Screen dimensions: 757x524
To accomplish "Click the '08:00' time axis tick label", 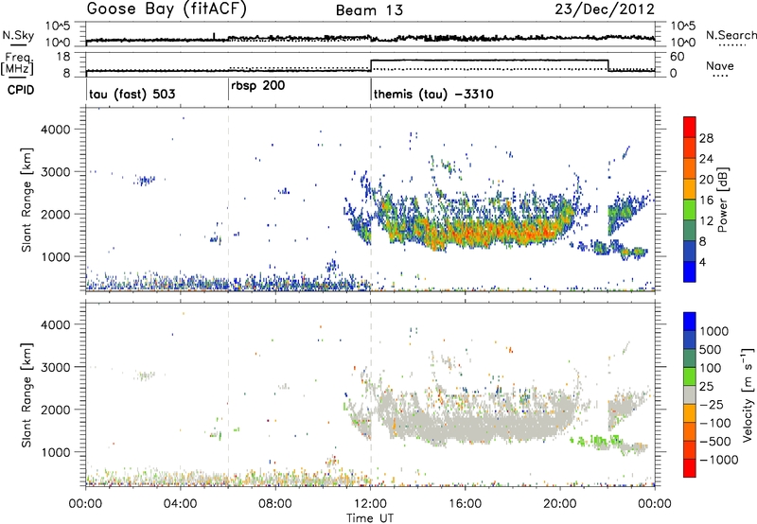I will pos(275,504).
